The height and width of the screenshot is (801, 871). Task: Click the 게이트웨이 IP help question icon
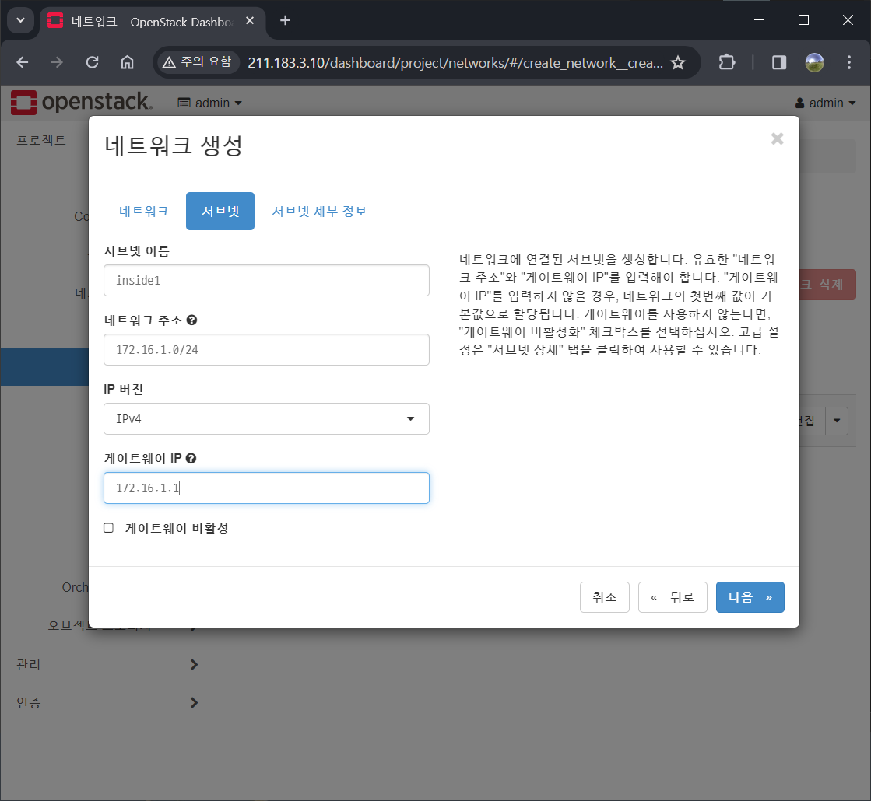click(191, 459)
